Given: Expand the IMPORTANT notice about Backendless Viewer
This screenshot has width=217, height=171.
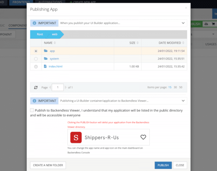Looking at the screenshot, I should pos(183,101).
